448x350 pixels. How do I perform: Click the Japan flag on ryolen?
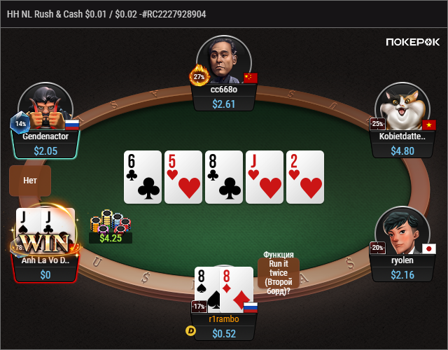429,248
